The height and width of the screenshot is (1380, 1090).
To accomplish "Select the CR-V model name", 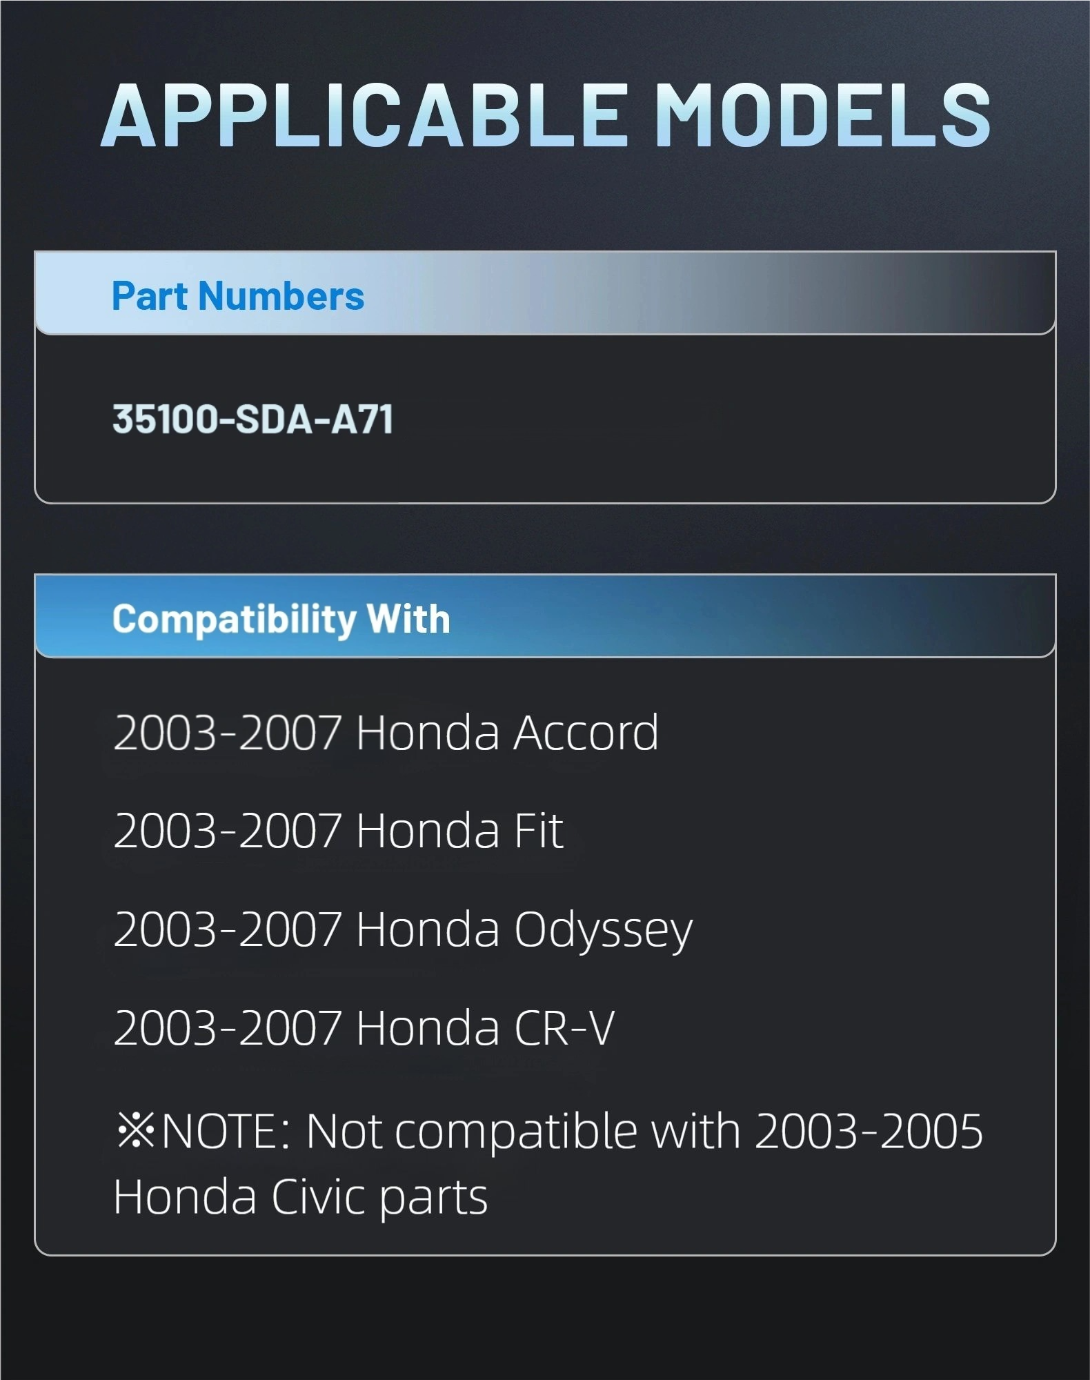I will [x=564, y=1029].
